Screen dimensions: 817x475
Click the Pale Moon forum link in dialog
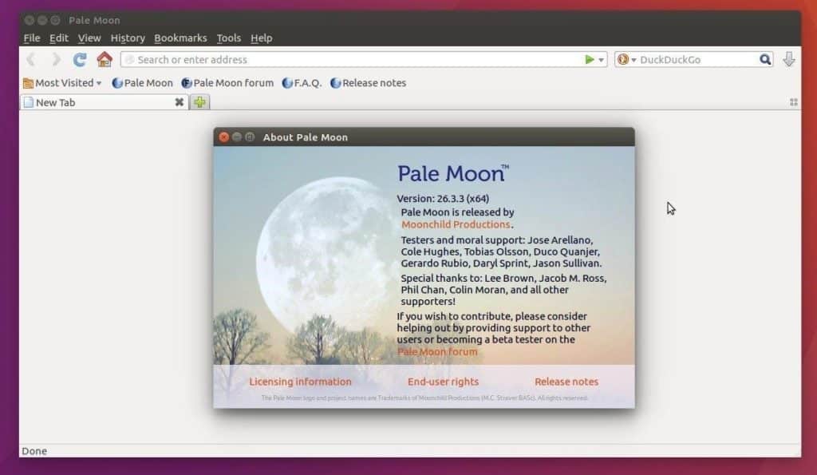(437, 351)
